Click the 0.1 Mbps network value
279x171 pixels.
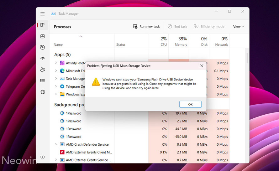[221, 71]
